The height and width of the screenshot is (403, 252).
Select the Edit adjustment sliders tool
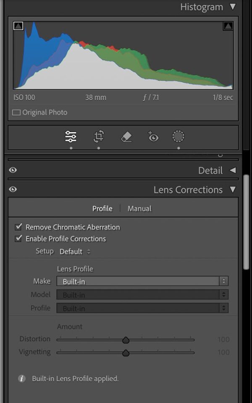[71, 136]
